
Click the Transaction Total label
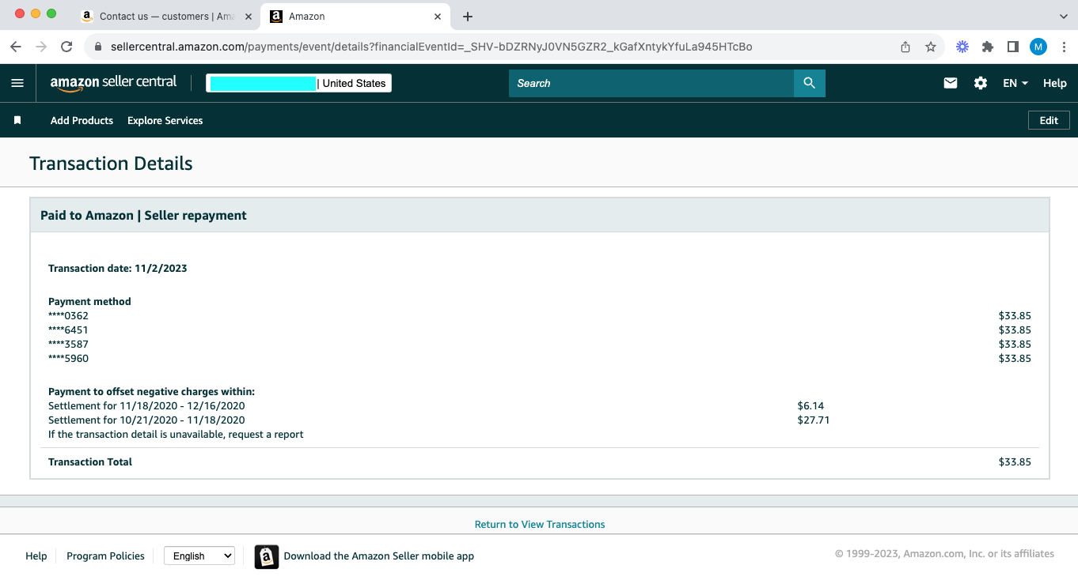pos(90,462)
